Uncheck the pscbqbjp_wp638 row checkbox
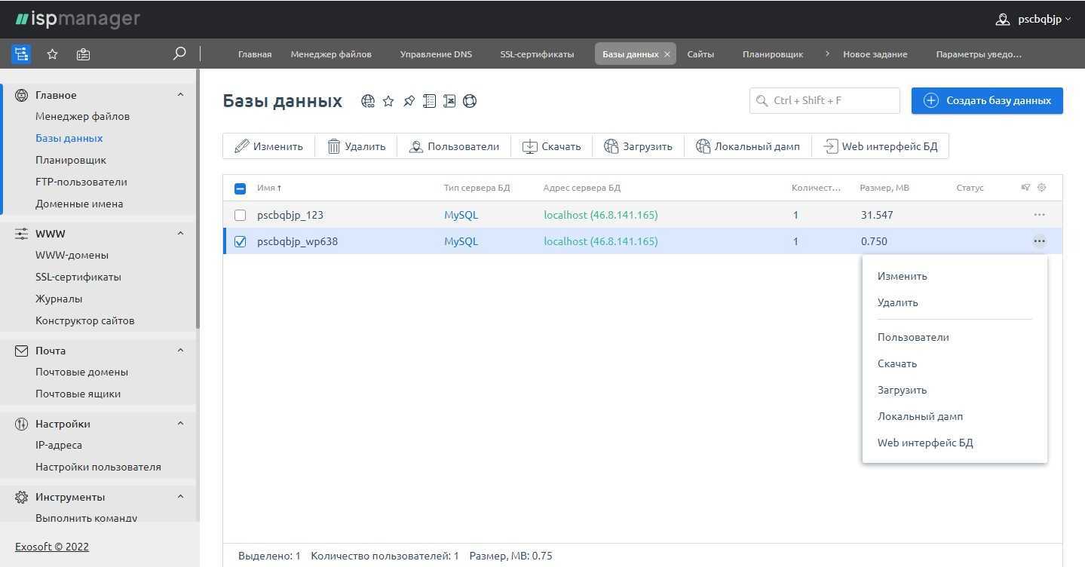Viewport: 1085px width, 567px height. click(241, 242)
